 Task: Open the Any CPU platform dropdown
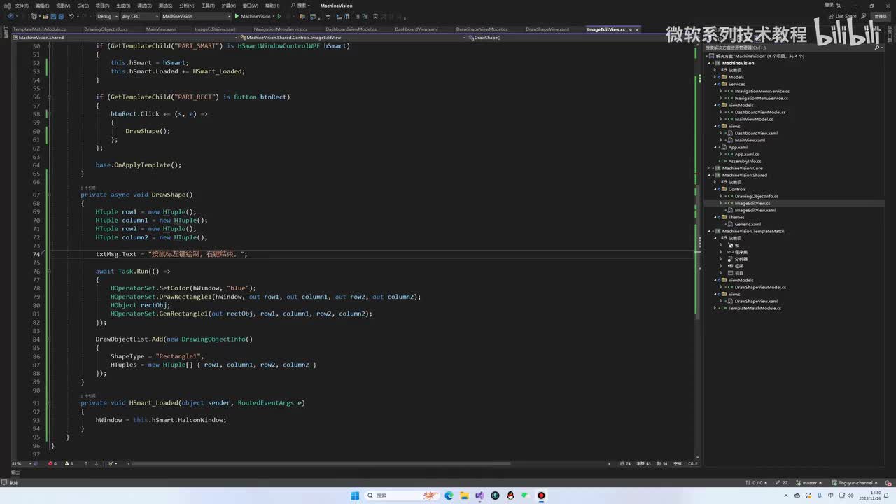tap(139, 16)
